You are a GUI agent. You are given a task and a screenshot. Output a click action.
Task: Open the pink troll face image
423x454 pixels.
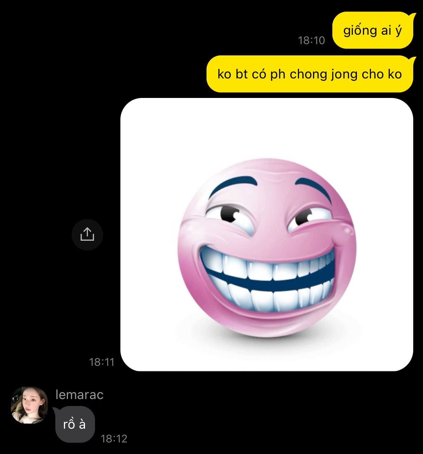click(x=267, y=235)
